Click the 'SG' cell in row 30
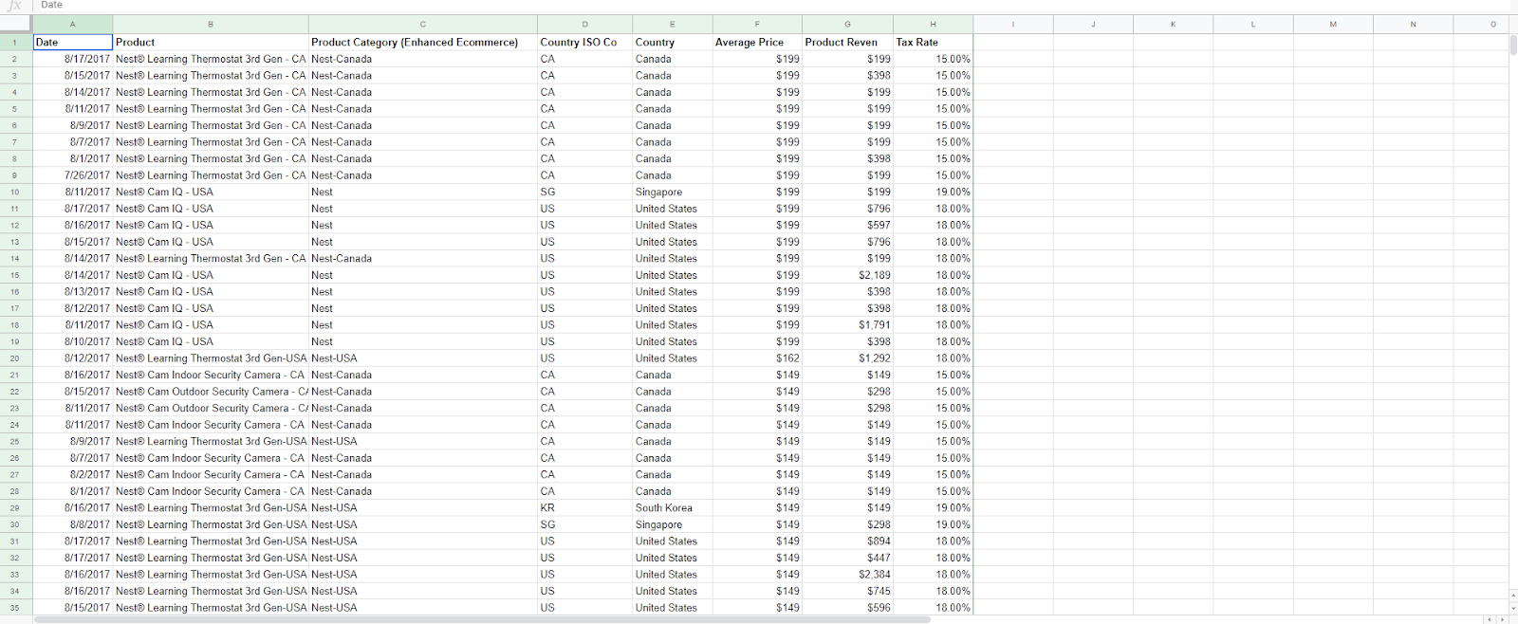 point(585,524)
